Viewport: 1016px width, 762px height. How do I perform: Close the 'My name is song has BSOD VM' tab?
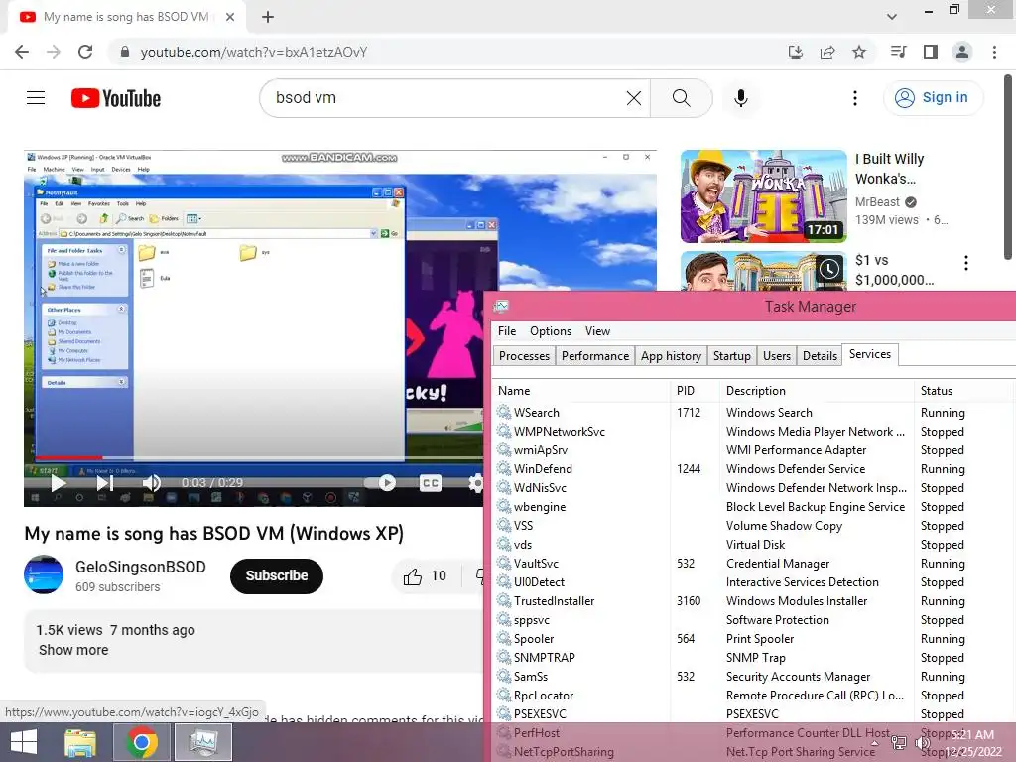tap(230, 17)
